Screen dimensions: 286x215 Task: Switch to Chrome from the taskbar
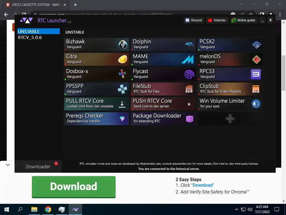pos(48,209)
